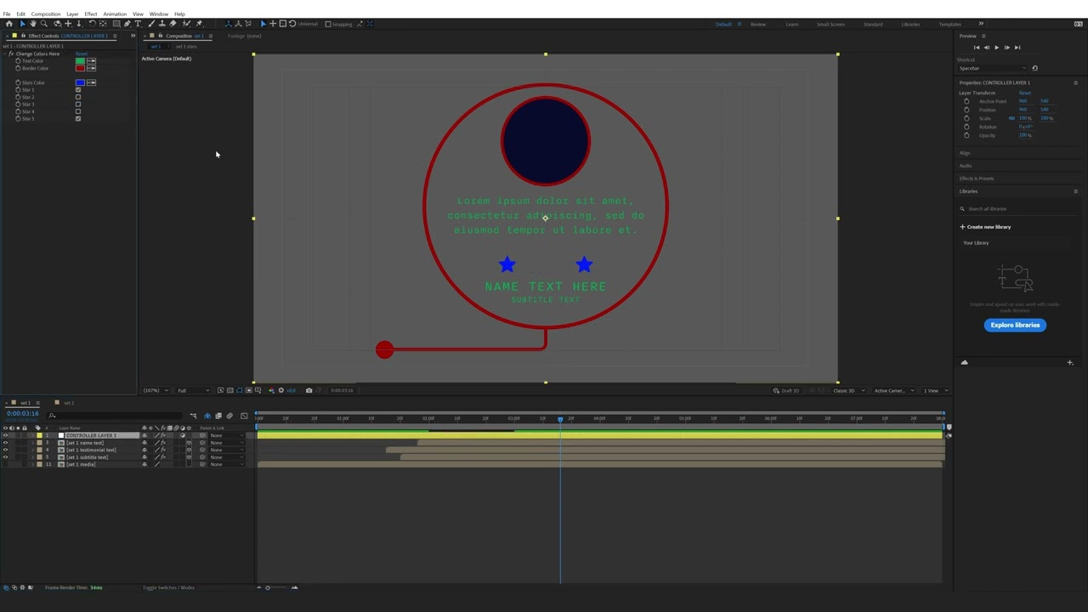This screenshot has width=1088, height=612.
Task: Enable the Star 2 checkbox
Action: [78, 97]
